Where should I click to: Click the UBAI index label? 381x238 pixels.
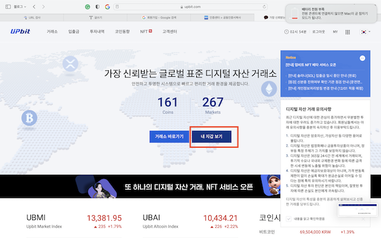click(x=151, y=218)
